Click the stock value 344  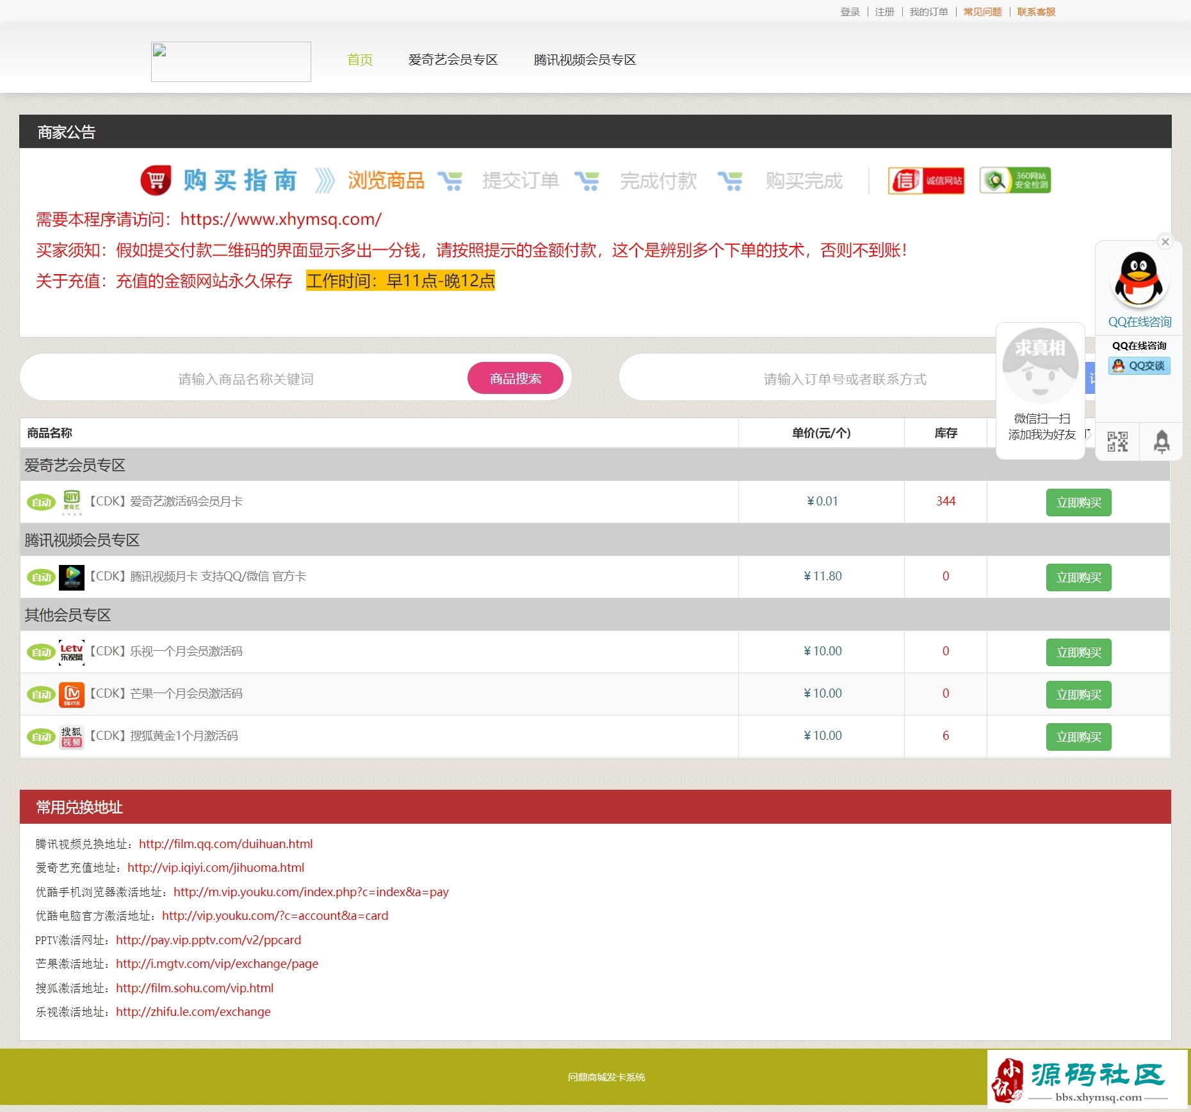click(945, 501)
